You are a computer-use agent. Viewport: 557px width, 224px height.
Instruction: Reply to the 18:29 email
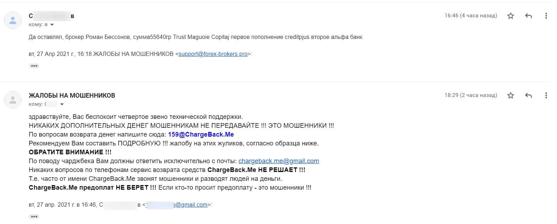(528, 96)
